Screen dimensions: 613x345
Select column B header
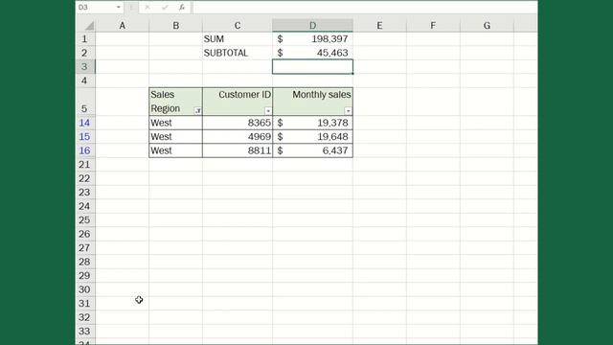(176, 26)
